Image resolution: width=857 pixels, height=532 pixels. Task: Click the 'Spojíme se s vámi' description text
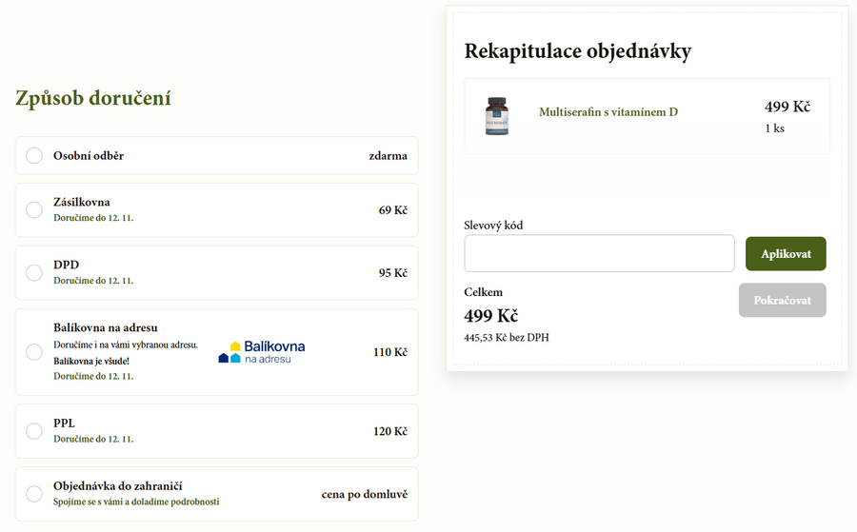[136, 502]
